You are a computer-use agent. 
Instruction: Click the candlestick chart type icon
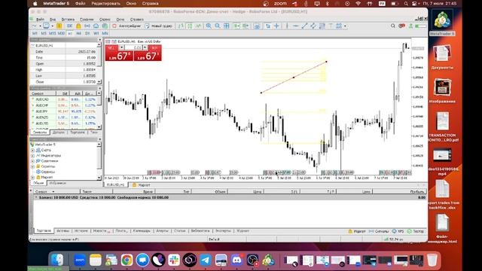pos(190,26)
